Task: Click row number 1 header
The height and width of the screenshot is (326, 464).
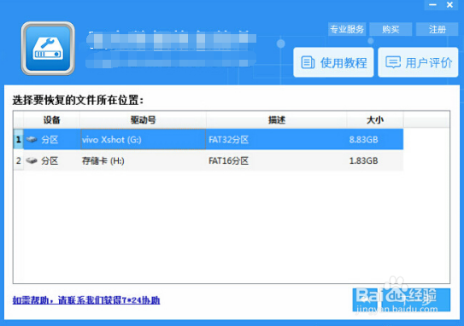Action: click(x=18, y=139)
